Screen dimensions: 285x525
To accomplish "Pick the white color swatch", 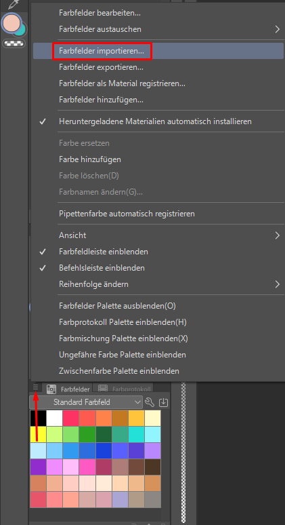I will pyautogui.click(x=54, y=418).
